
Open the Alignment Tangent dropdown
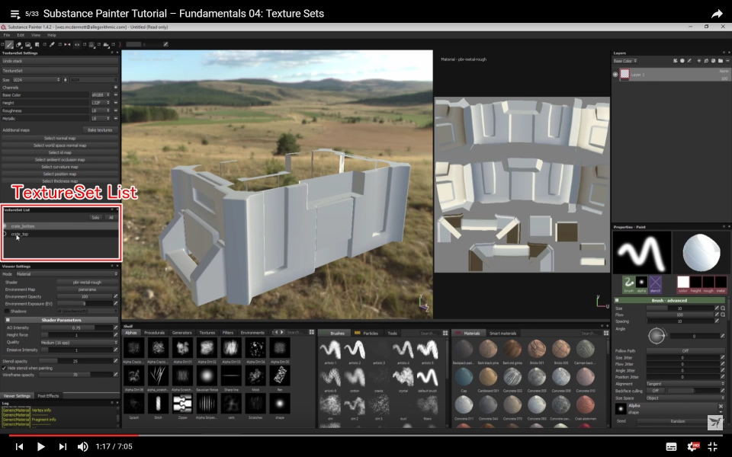coord(685,384)
